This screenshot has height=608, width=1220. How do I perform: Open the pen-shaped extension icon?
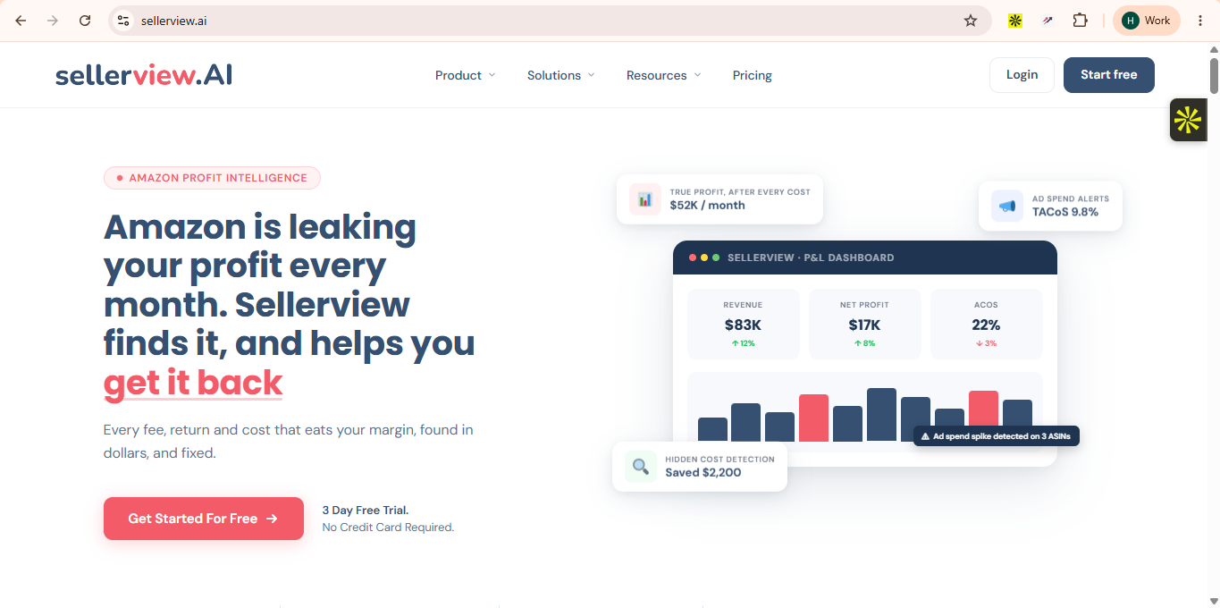click(x=1048, y=21)
